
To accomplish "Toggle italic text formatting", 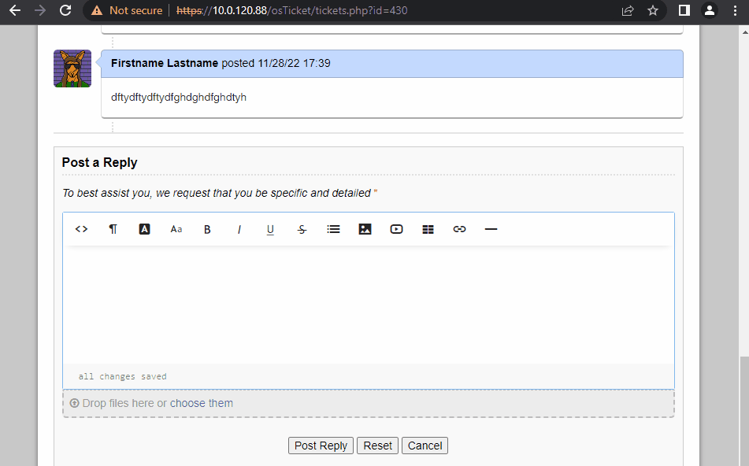I will 239,229.
